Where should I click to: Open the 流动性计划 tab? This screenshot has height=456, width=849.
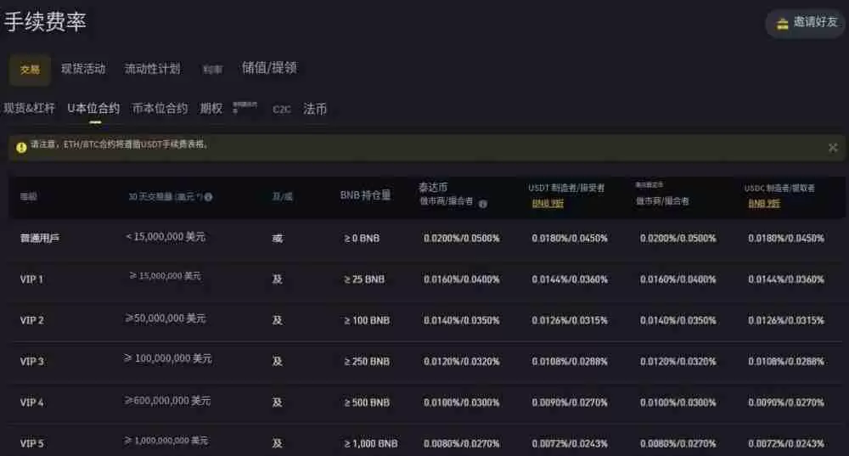pyautogui.click(x=152, y=69)
